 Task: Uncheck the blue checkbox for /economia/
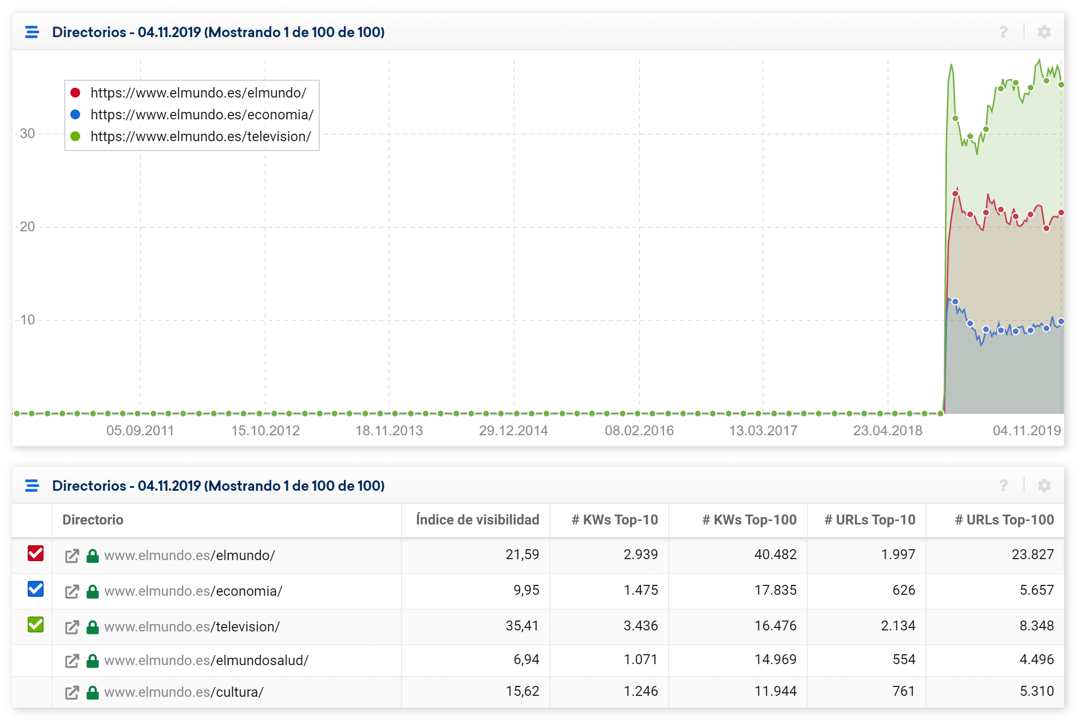[36, 589]
